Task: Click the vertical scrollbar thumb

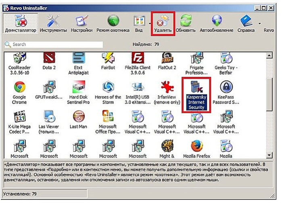Action: [x=269, y=94]
